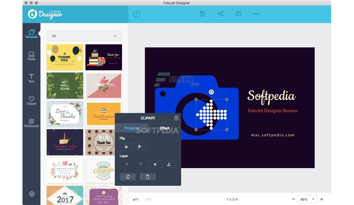Select the Text tool in sidebar

point(31,78)
